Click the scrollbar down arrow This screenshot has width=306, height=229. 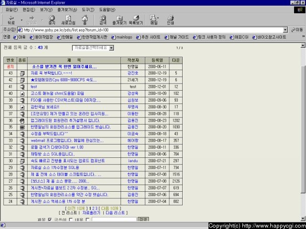pos(303,219)
